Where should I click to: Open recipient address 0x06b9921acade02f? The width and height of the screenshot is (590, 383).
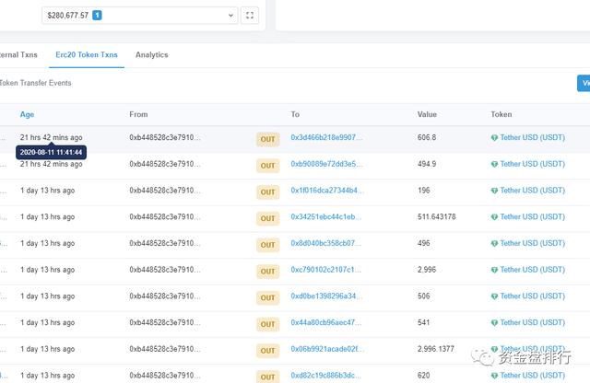coord(326,349)
